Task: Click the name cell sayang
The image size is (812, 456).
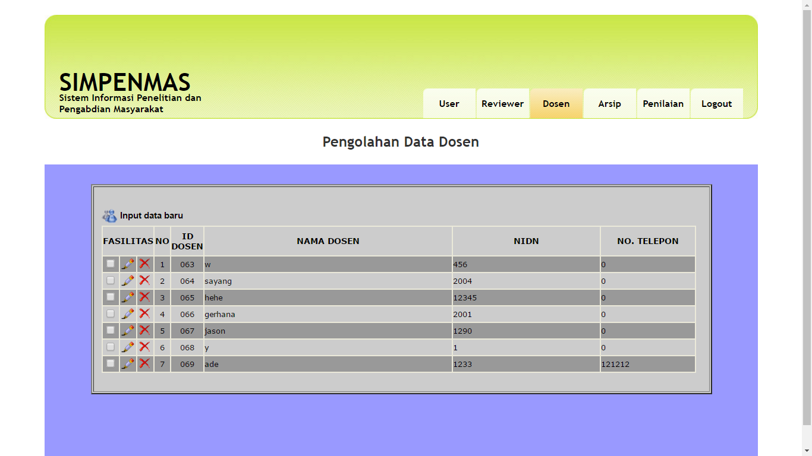Action: [x=328, y=281]
